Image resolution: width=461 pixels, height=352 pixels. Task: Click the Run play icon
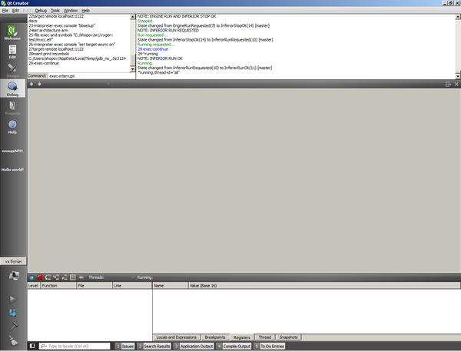pos(13,300)
